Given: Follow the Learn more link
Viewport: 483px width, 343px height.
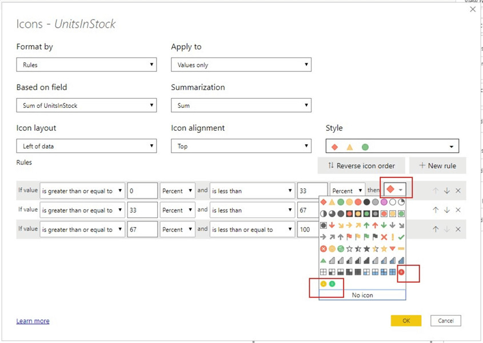Looking at the screenshot, I should point(33,321).
